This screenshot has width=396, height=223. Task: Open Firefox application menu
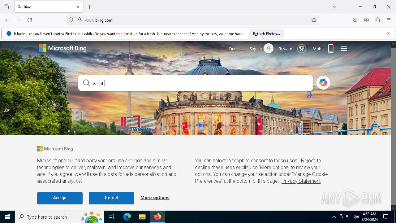[389, 20]
